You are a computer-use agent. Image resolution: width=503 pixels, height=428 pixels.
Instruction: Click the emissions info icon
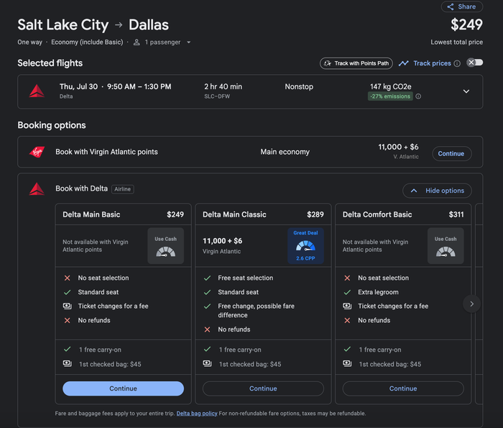click(418, 96)
